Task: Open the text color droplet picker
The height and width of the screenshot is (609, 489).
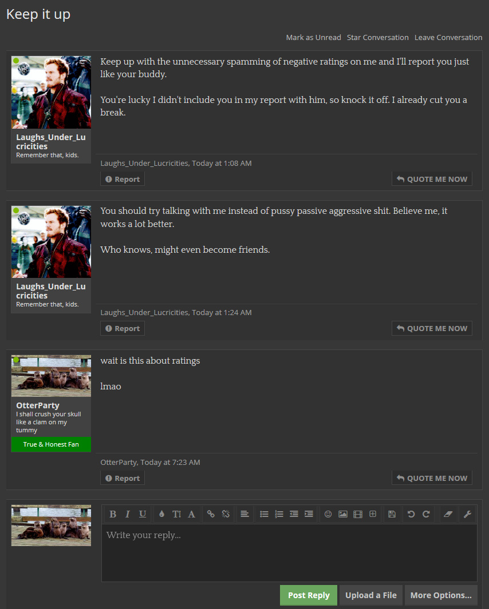Action: (x=162, y=514)
